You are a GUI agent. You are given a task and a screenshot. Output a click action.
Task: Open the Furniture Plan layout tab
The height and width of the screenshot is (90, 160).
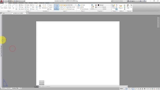[x=15, y=88]
